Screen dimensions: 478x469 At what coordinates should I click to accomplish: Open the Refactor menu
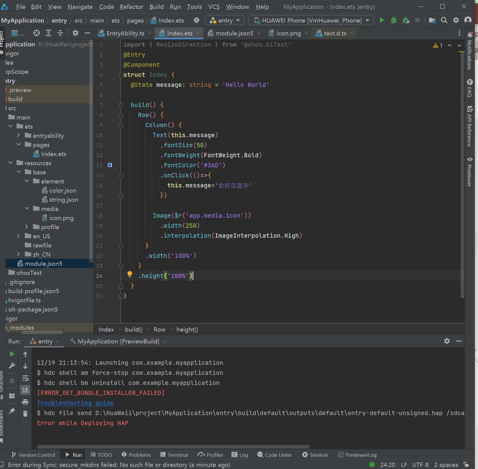pyautogui.click(x=131, y=7)
